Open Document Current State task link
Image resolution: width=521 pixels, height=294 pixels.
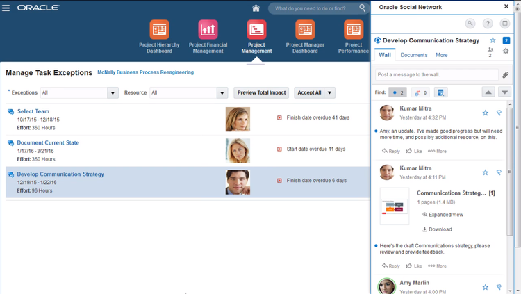pyautogui.click(x=48, y=142)
